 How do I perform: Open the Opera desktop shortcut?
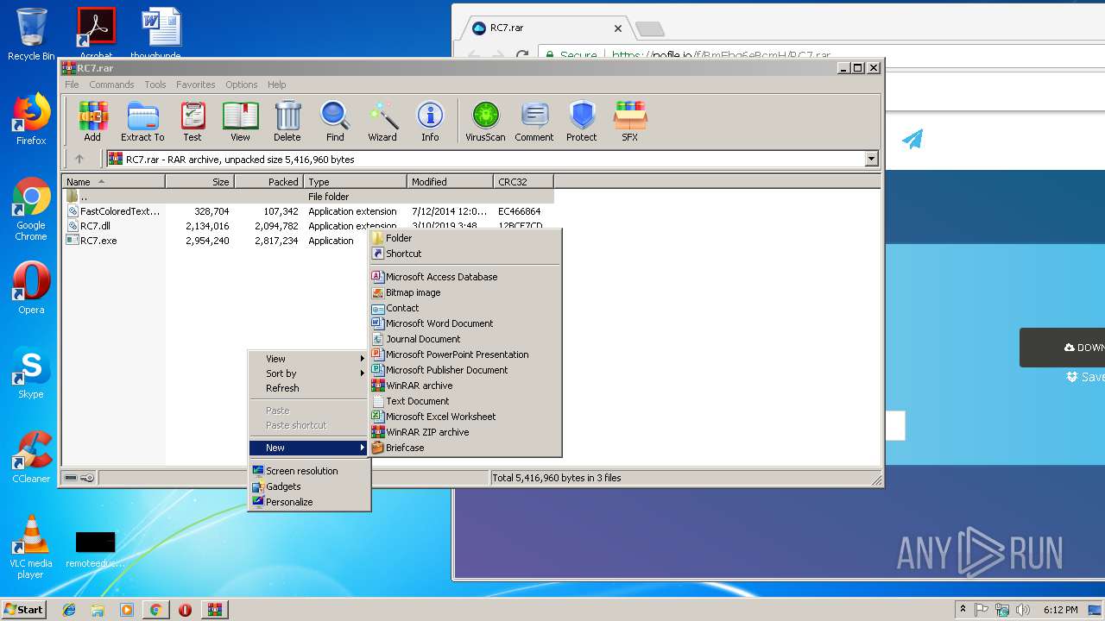coord(31,288)
